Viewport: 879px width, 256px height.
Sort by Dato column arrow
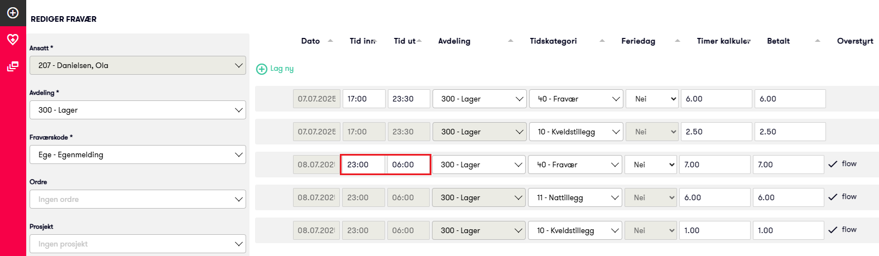[x=330, y=41]
